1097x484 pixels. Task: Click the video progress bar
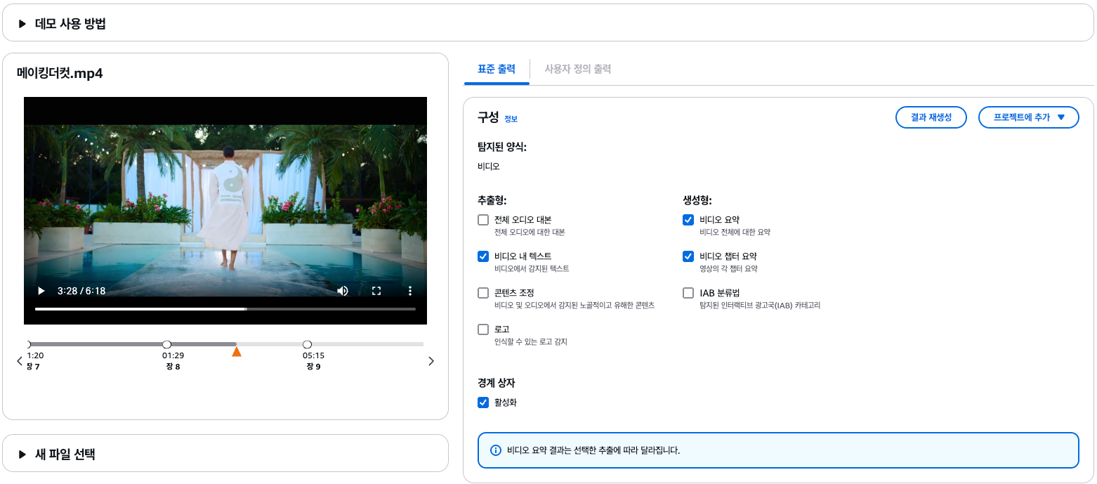click(225, 308)
